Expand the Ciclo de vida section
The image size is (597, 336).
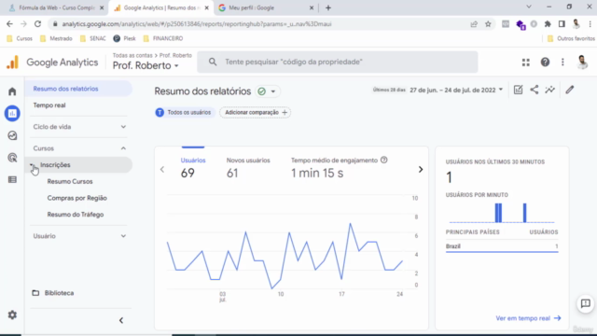coord(79,127)
